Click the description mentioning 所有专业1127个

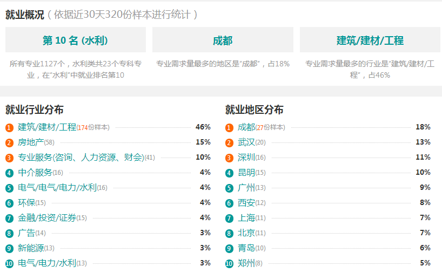tap(76, 70)
